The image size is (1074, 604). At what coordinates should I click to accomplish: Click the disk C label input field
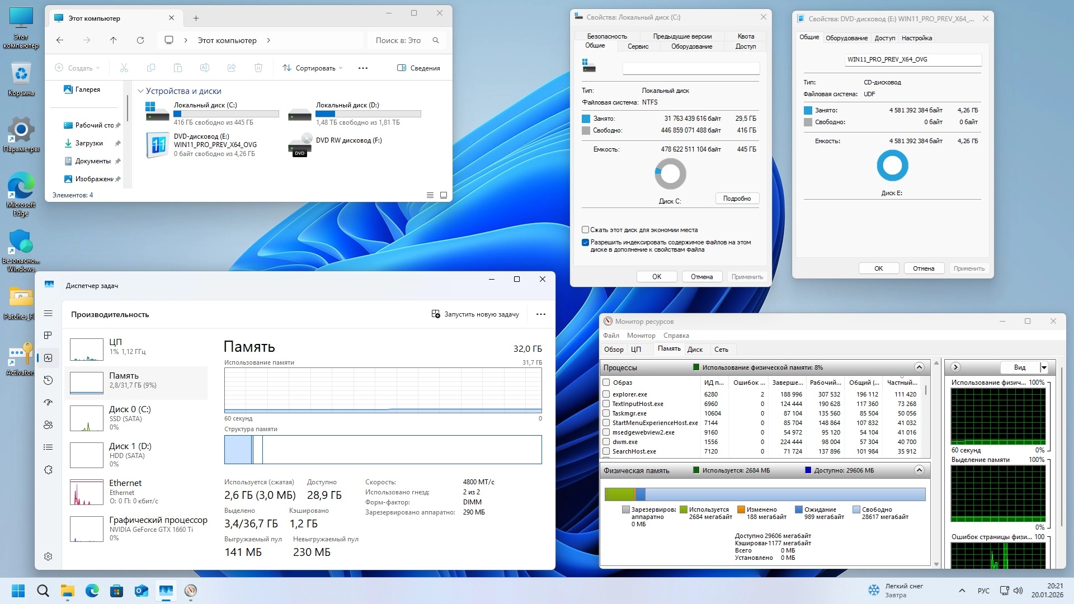691,69
